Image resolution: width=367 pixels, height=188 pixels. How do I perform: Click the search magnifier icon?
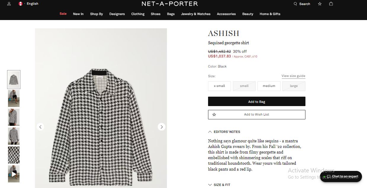(x=295, y=4)
